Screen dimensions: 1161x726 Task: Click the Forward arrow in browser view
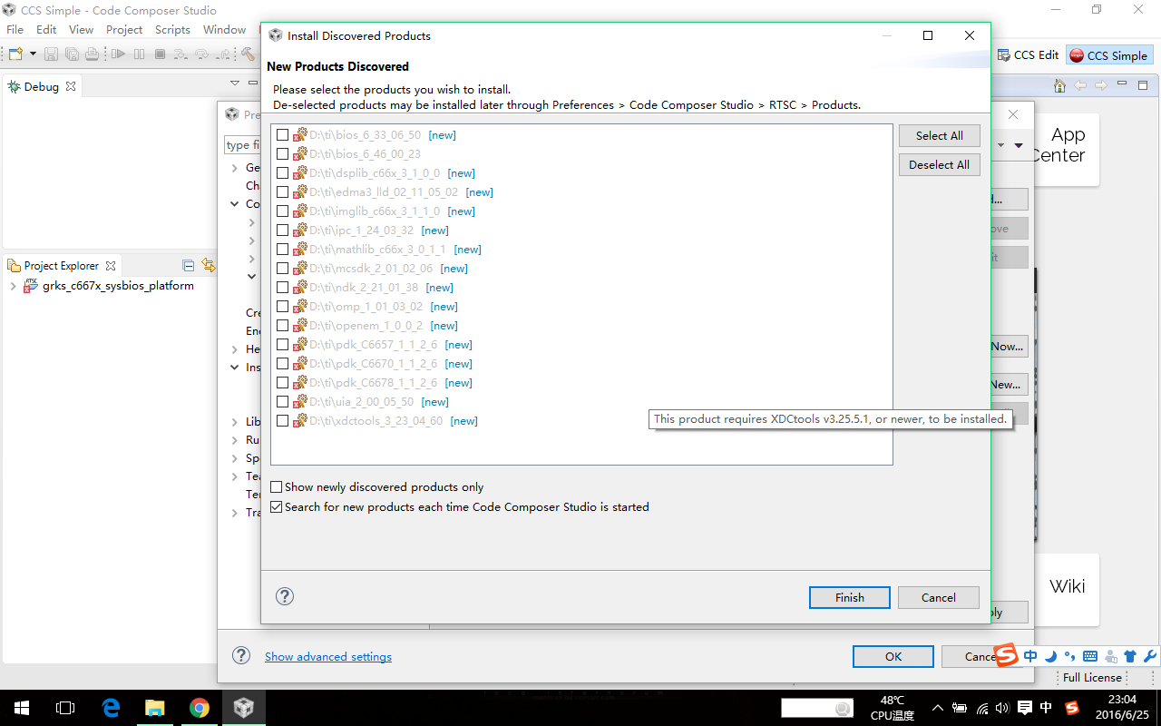1101,85
